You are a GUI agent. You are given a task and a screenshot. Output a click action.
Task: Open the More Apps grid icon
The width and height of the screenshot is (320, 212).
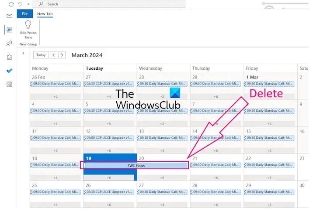click(x=9, y=84)
